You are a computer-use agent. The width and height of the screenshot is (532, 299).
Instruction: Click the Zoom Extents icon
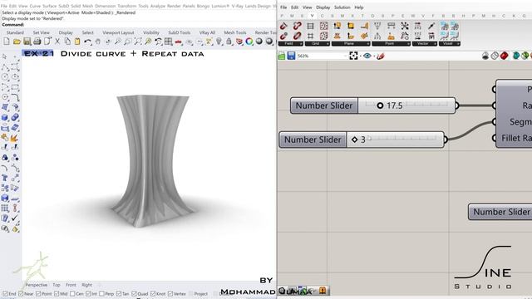coord(138,42)
